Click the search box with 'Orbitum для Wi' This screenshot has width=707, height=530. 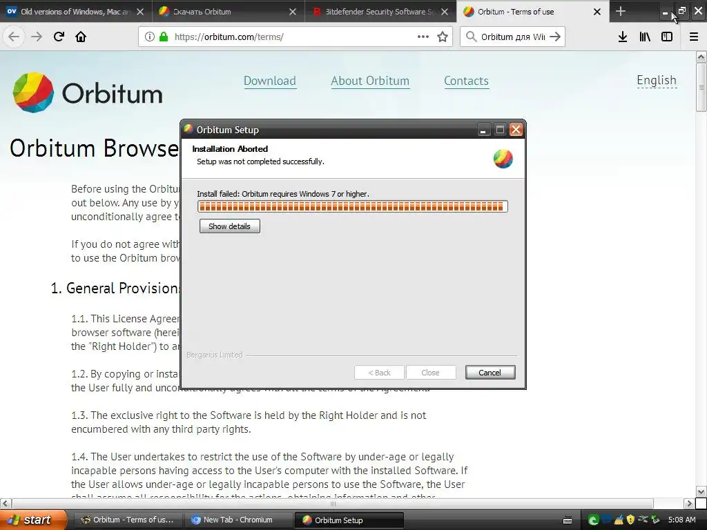[513, 37]
